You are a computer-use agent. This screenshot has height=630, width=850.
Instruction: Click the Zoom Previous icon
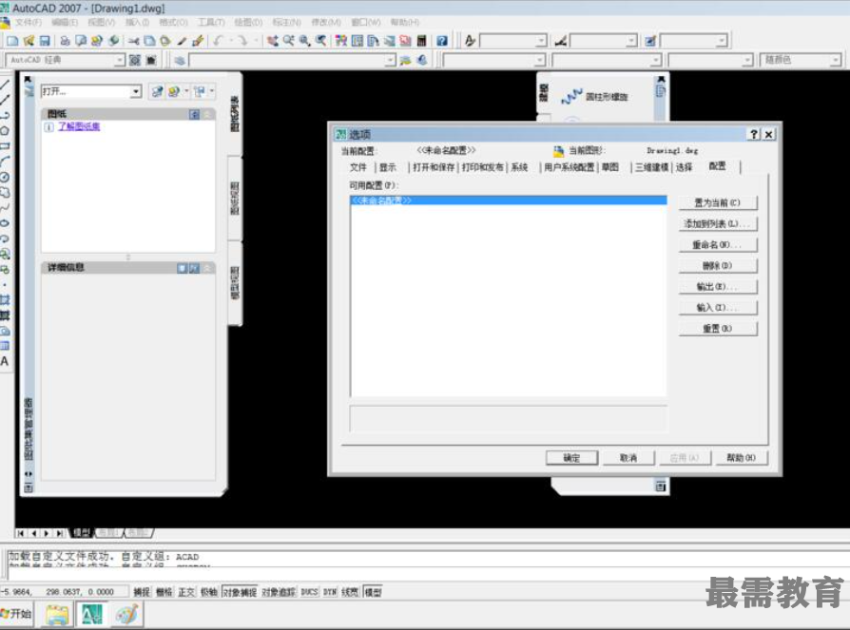[321, 41]
